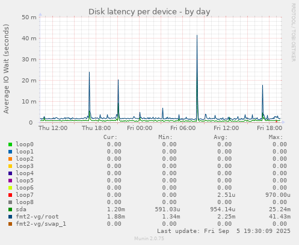Select the loop0 legend label
This screenshot has height=245, width=299.
pos(25,144)
